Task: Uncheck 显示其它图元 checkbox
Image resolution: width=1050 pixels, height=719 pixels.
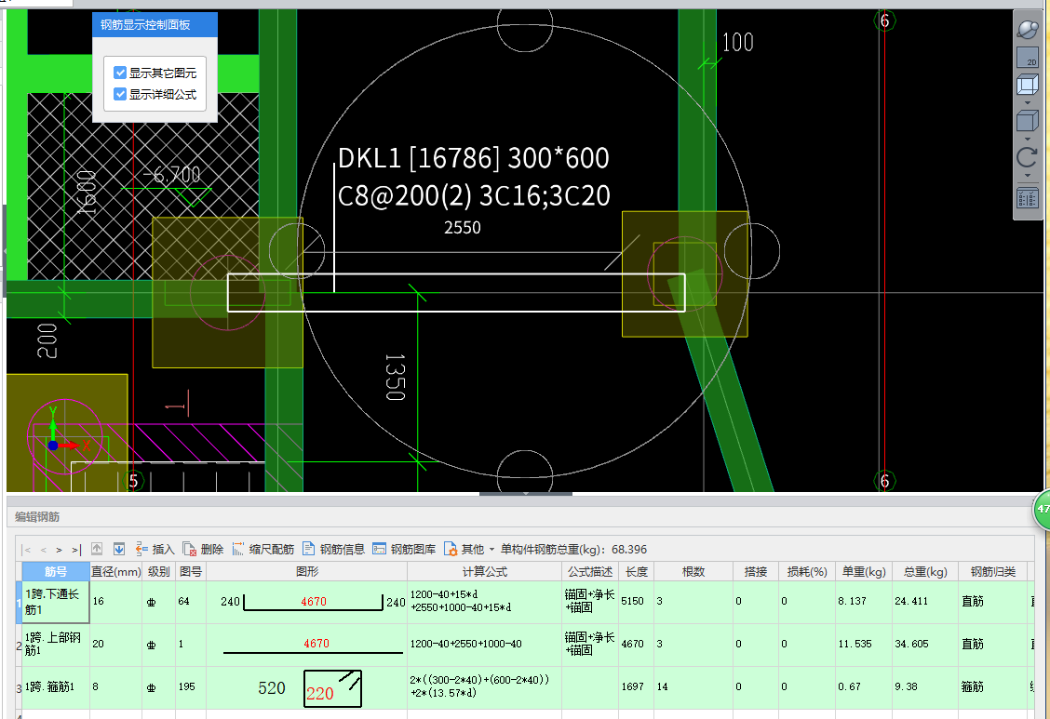Action: [x=120, y=73]
